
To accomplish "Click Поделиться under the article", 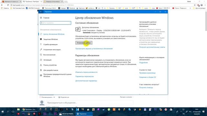I will [x=64, y=97].
